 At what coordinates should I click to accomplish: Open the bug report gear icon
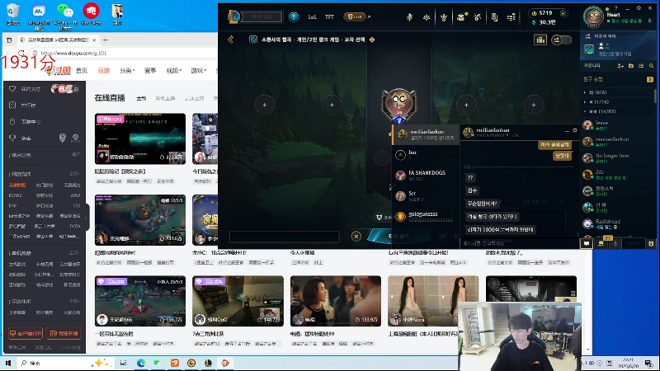651,243
